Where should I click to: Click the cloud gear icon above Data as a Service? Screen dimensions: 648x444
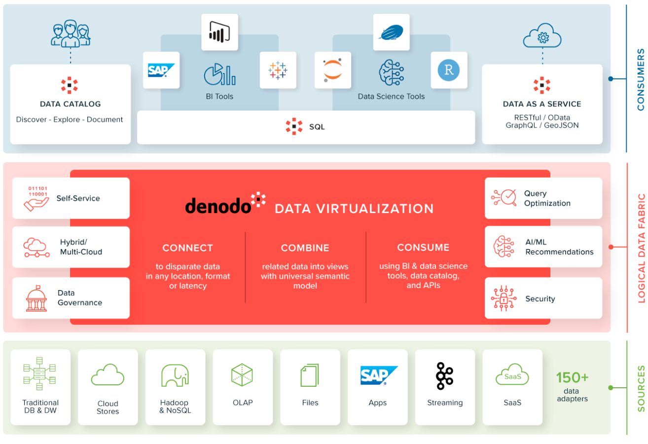542,36
